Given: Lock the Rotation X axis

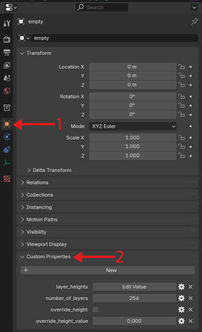Looking at the screenshot, I should 181,96.
